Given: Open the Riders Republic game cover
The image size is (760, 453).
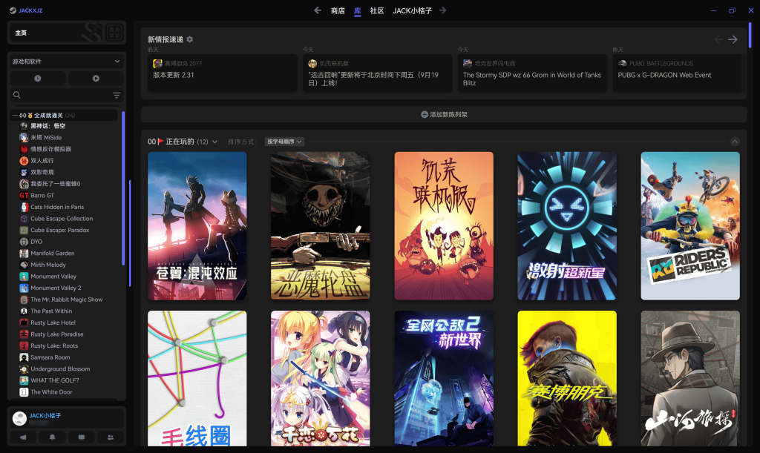Looking at the screenshot, I should (690, 226).
